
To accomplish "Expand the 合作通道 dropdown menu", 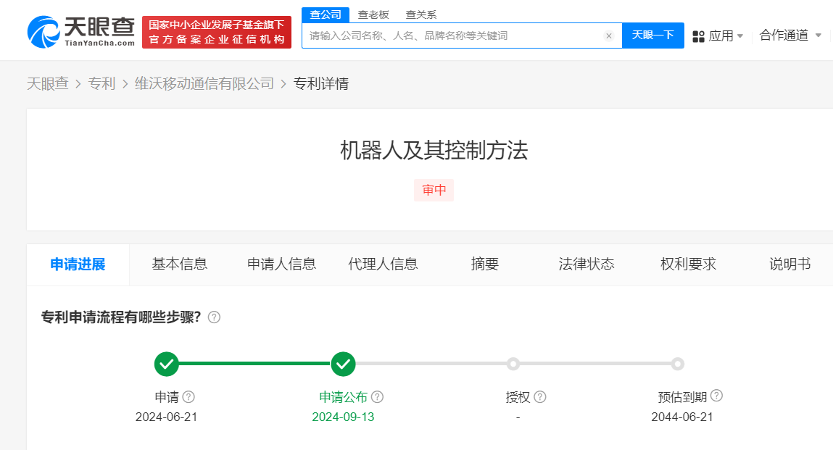I will click(818, 36).
